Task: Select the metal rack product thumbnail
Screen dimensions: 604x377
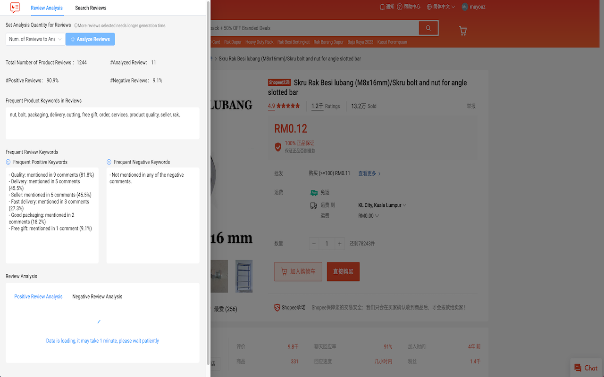Action: (244, 276)
